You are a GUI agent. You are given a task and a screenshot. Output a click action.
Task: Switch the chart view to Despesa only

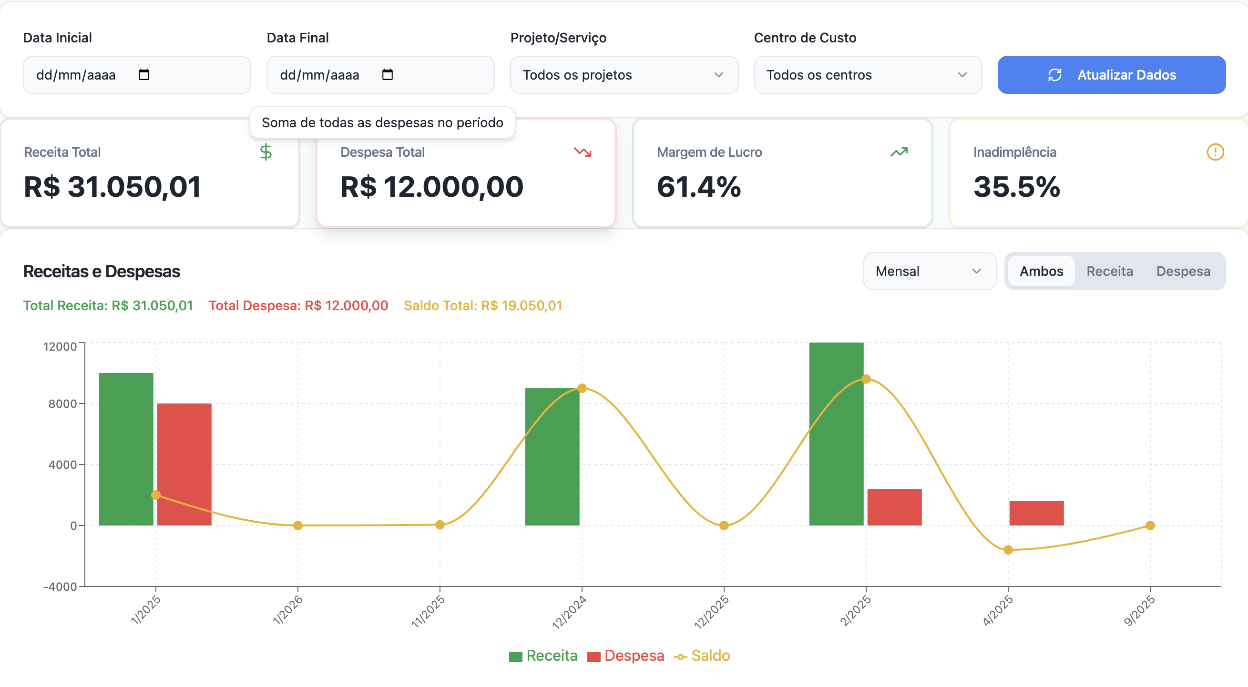(1183, 271)
